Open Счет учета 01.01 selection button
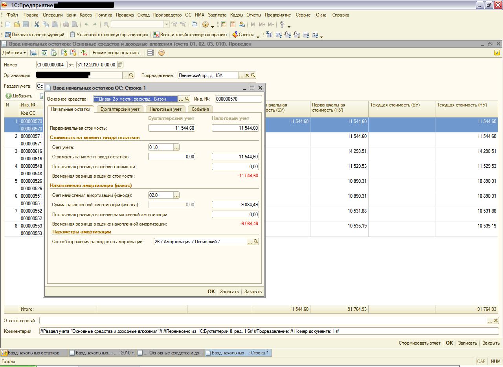503x367 pixels. click(176, 147)
